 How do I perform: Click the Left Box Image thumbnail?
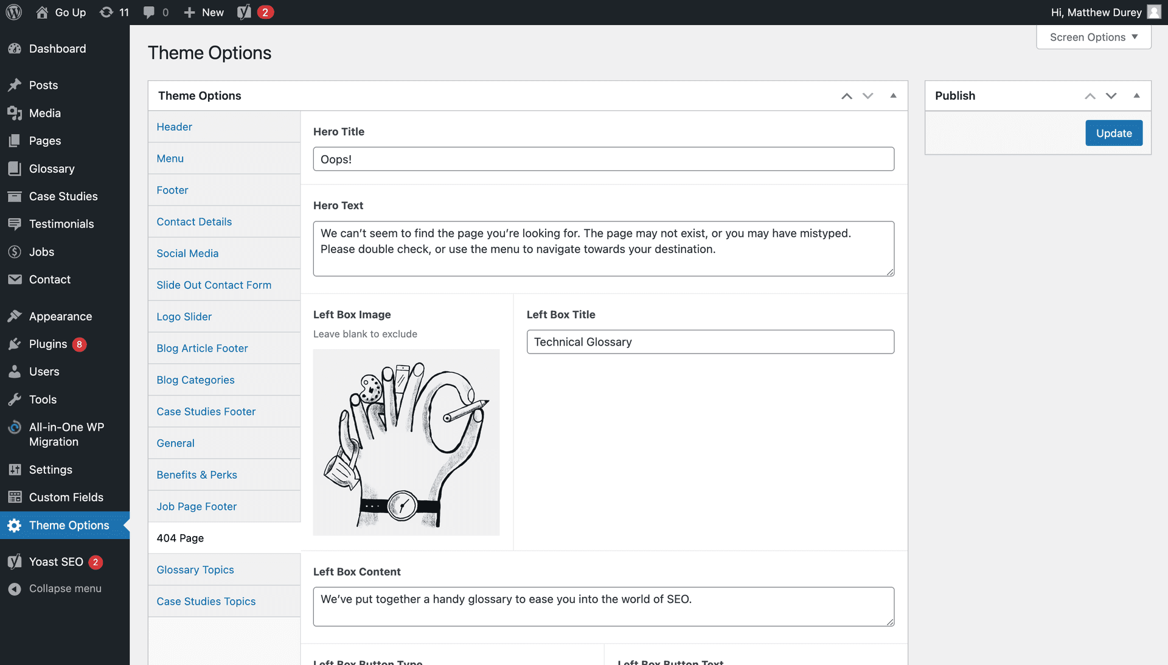click(406, 442)
